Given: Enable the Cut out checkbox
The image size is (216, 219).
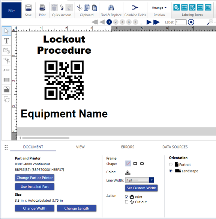Looking at the screenshot, I should pyautogui.click(x=127, y=202).
